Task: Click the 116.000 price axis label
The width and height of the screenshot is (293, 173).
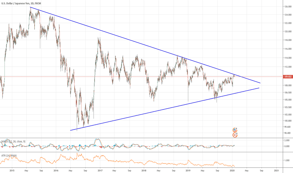Action: 288,49
